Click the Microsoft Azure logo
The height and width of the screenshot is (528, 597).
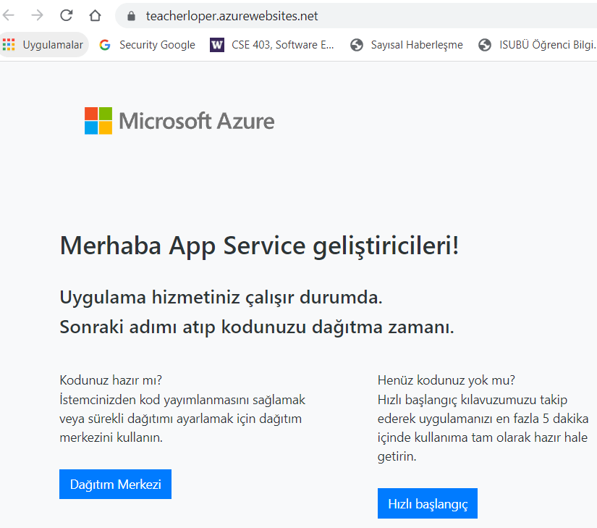click(x=179, y=120)
